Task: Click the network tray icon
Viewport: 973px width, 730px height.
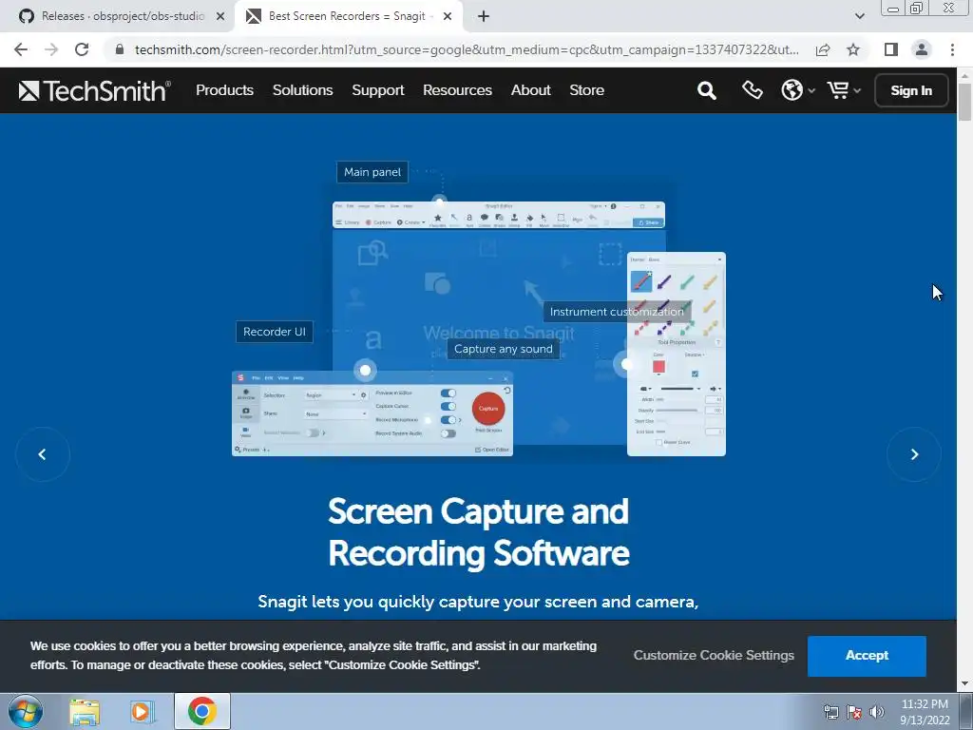Action: [830, 712]
